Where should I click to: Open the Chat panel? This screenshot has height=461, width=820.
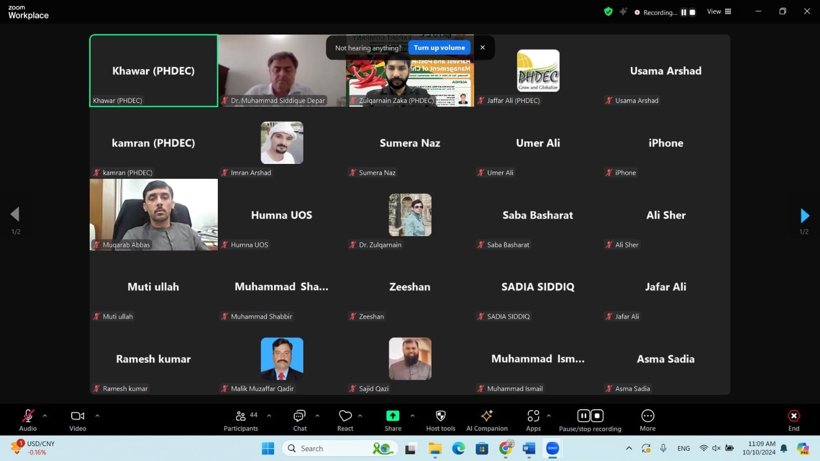300,420
